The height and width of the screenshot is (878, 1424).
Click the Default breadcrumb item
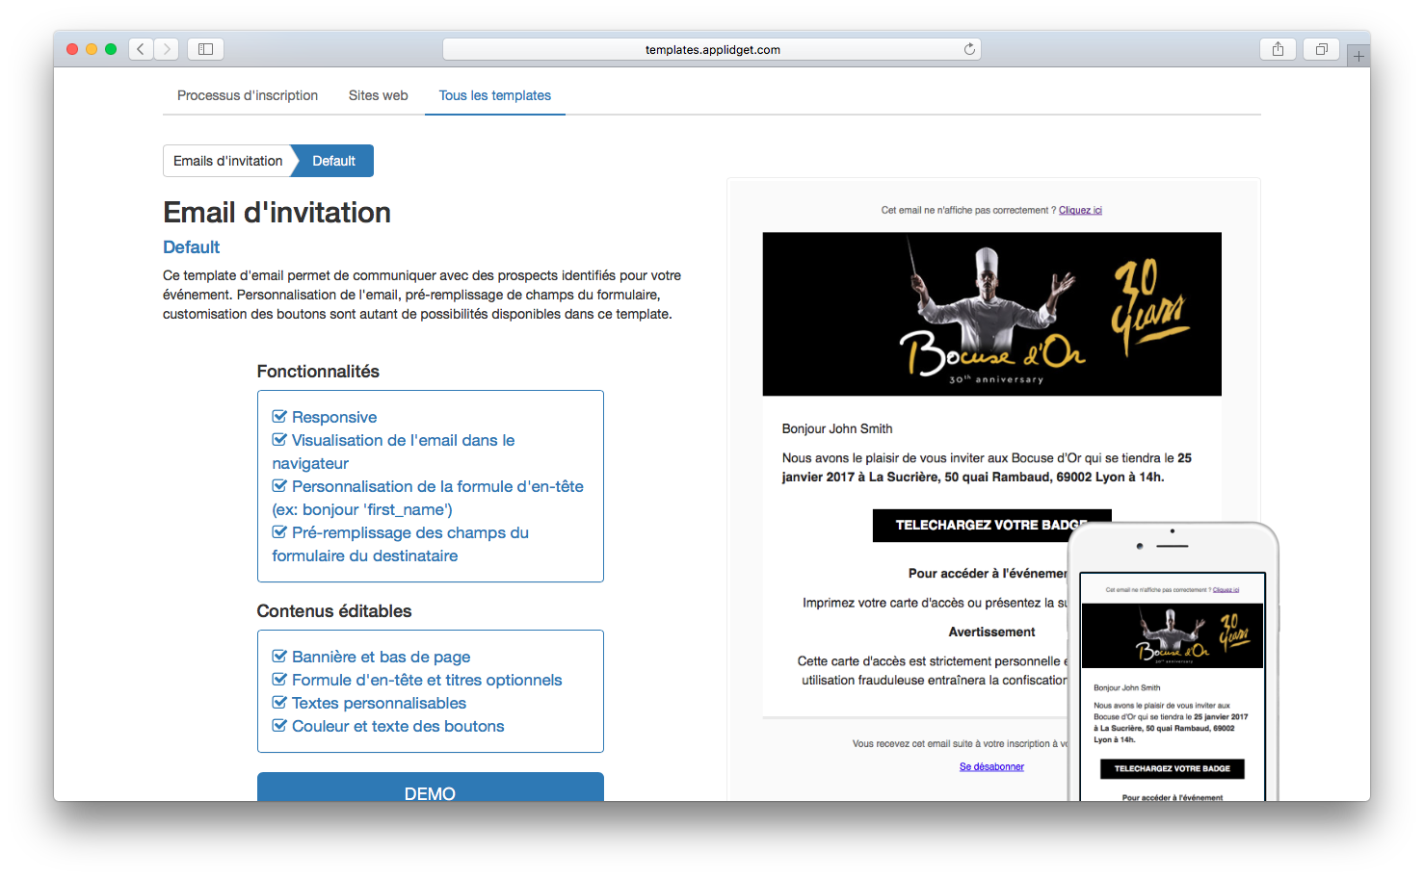pyautogui.click(x=333, y=161)
